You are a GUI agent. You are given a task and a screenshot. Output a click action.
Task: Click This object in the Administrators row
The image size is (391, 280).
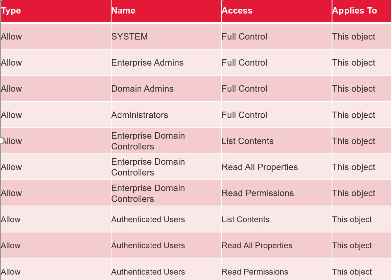(x=353, y=115)
